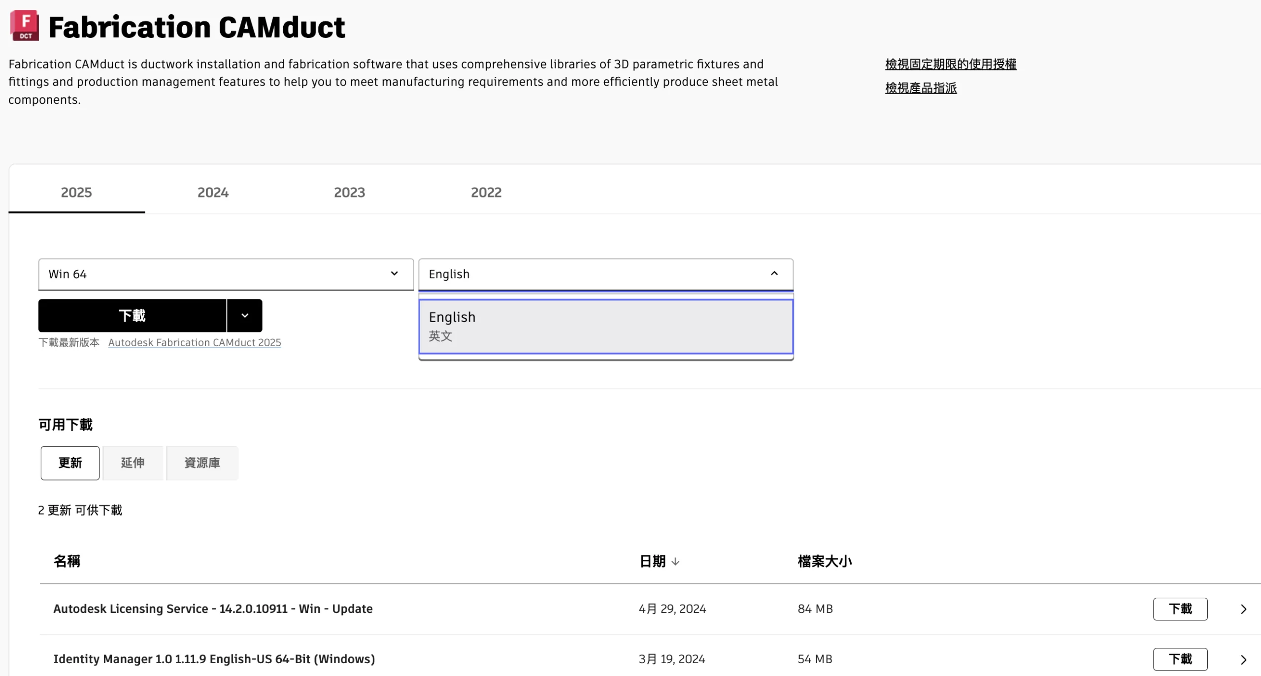This screenshot has height=676, width=1261.
Task: Select the 延伸 extensions filter button
Action: (133, 463)
